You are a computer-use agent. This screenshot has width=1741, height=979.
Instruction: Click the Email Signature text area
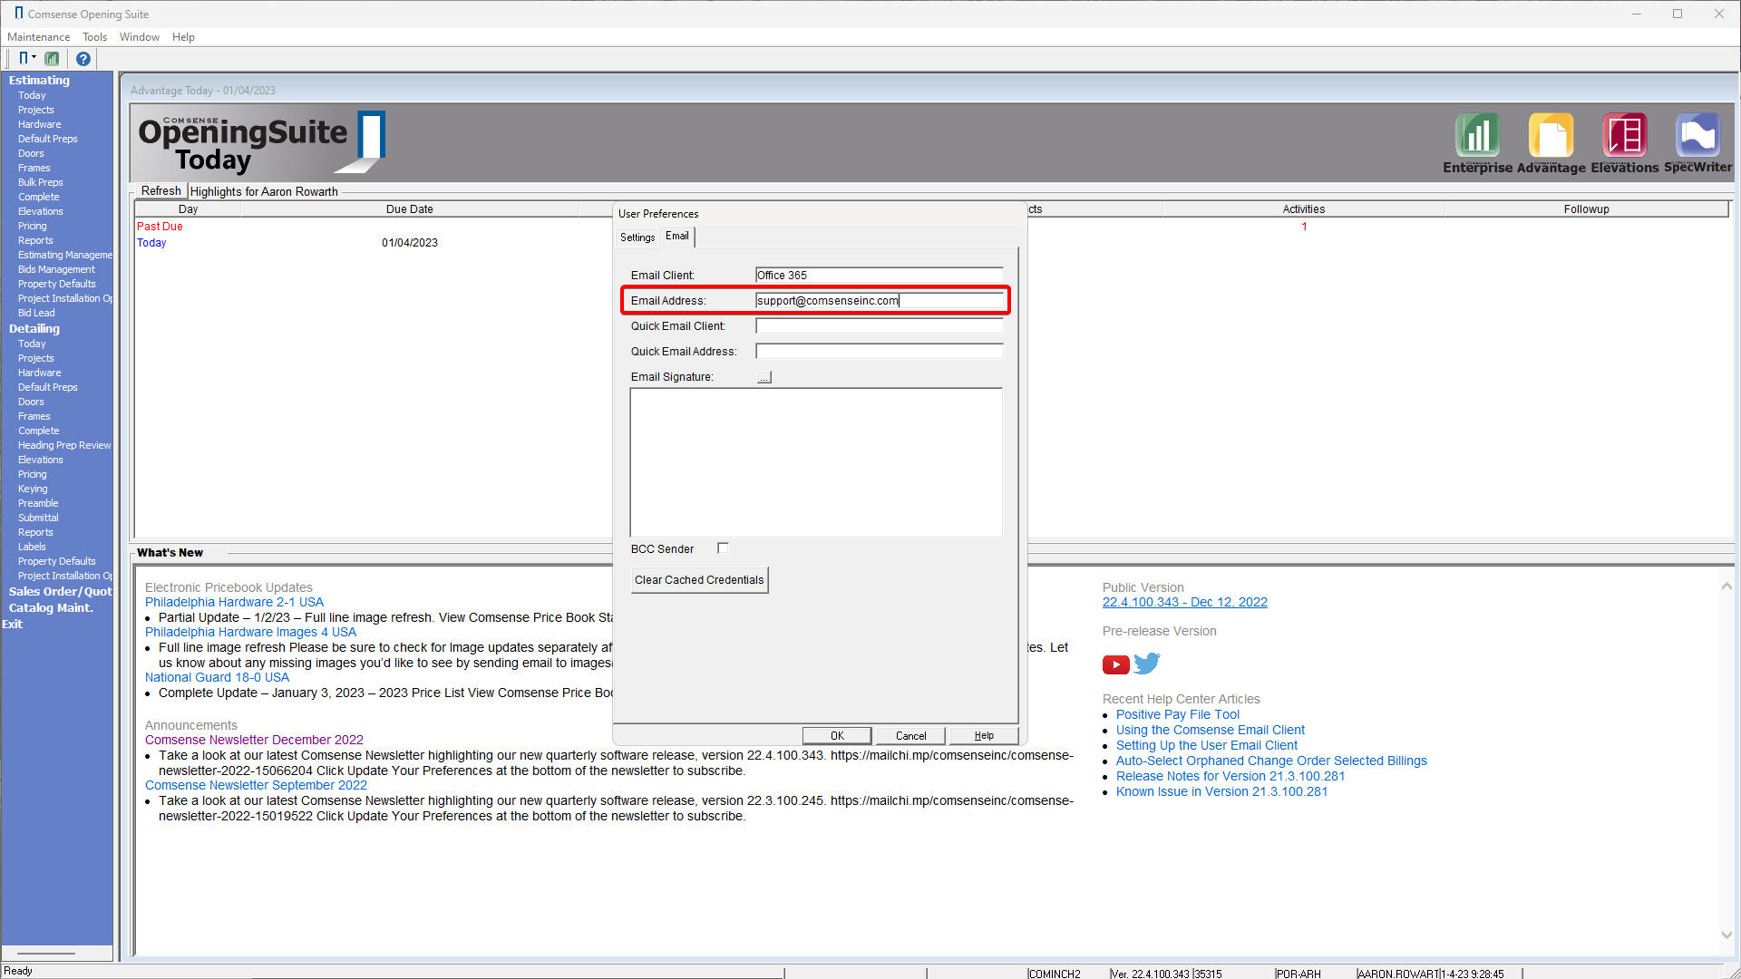click(x=816, y=463)
